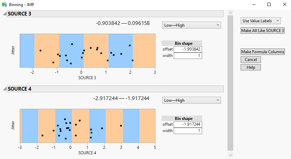Edit SOURCE 4 width field

coord(188,131)
